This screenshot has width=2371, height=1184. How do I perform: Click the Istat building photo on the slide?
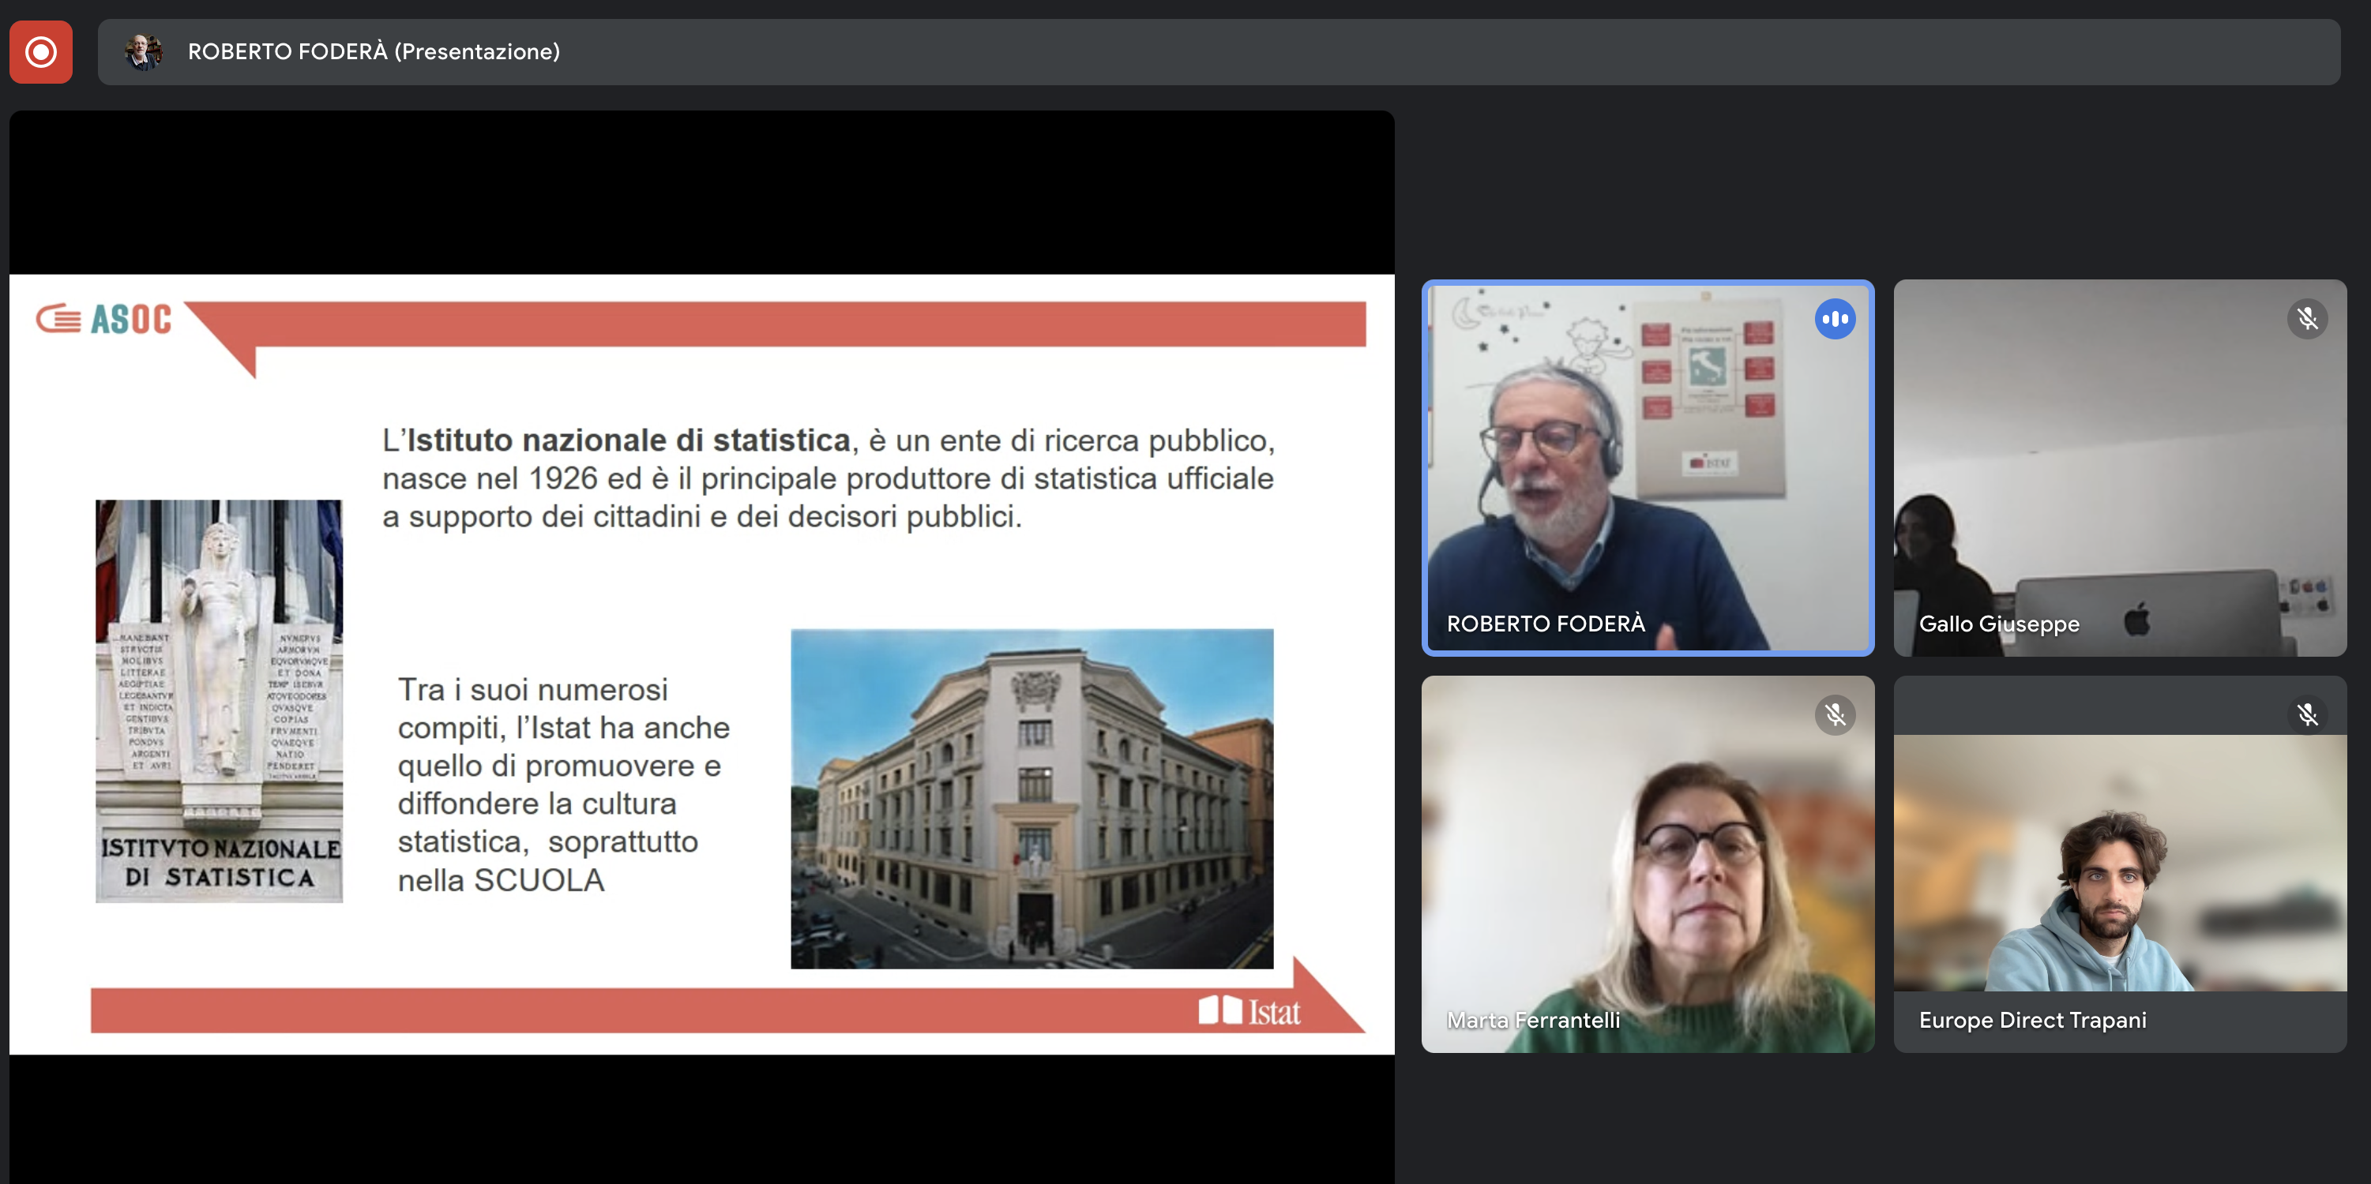[1031, 799]
